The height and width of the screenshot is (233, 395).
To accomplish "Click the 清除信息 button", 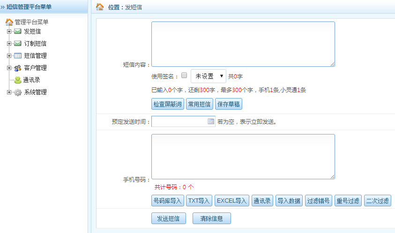I will pos(212,218).
